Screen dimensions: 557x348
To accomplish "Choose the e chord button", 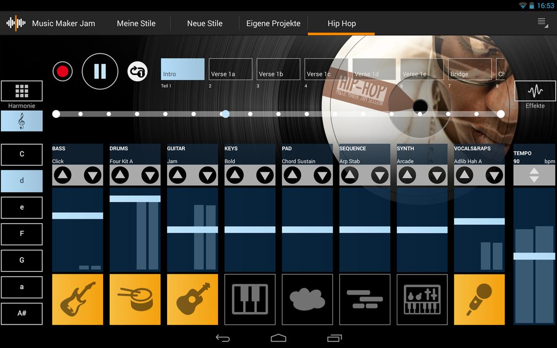I will pyautogui.click(x=22, y=207).
